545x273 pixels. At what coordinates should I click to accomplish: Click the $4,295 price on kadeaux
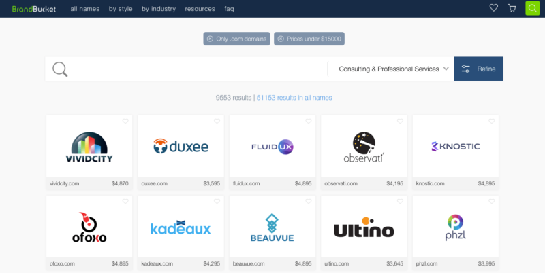pyautogui.click(x=212, y=263)
